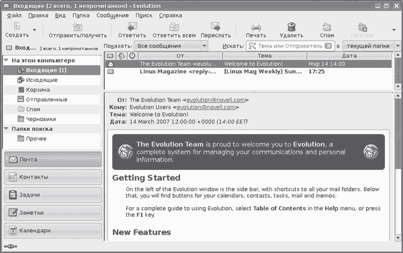Delete the message with the Удалить icon
Screen dimensions: 403x253
pos(292,27)
